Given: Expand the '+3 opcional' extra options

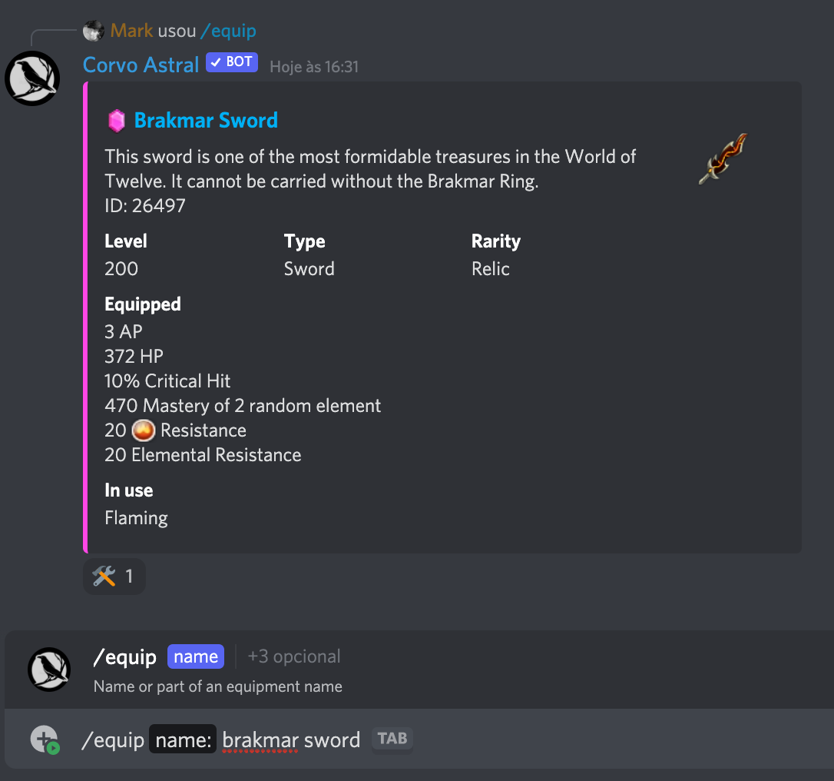Looking at the screenshot, I should point(294,657).
